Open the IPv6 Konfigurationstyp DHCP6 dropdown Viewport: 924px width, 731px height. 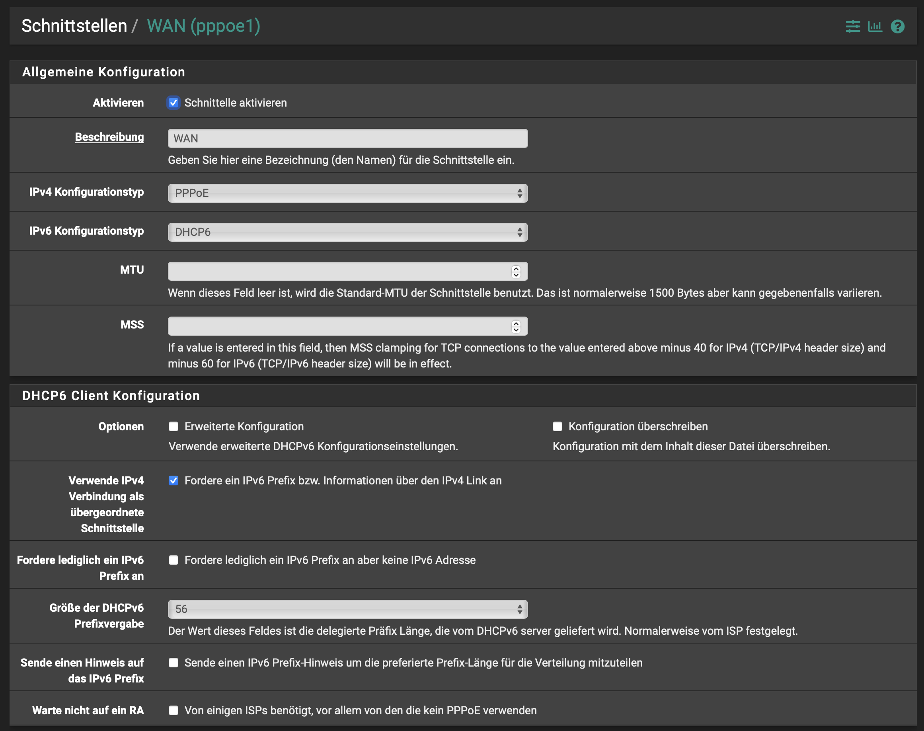tap(348, 232)
